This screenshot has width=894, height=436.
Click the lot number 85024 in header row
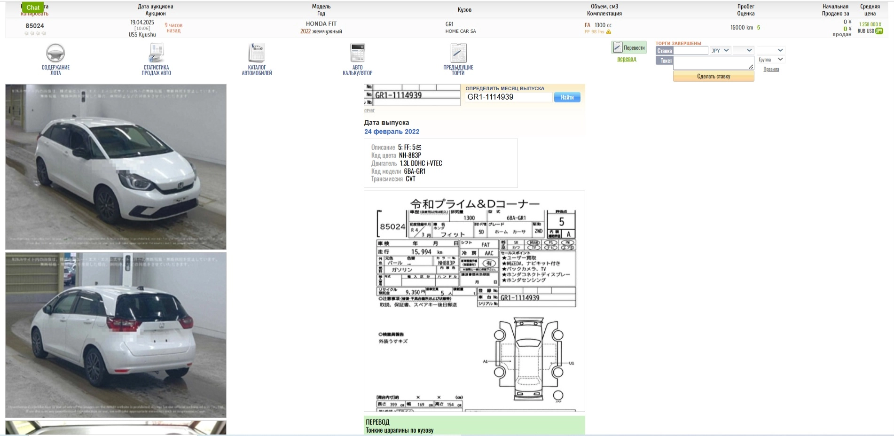point(35,26)
